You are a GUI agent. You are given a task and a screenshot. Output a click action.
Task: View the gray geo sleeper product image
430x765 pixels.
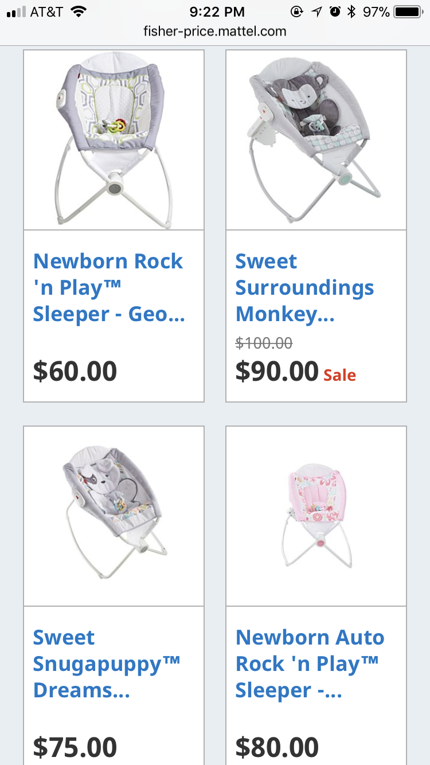point(114,140)
